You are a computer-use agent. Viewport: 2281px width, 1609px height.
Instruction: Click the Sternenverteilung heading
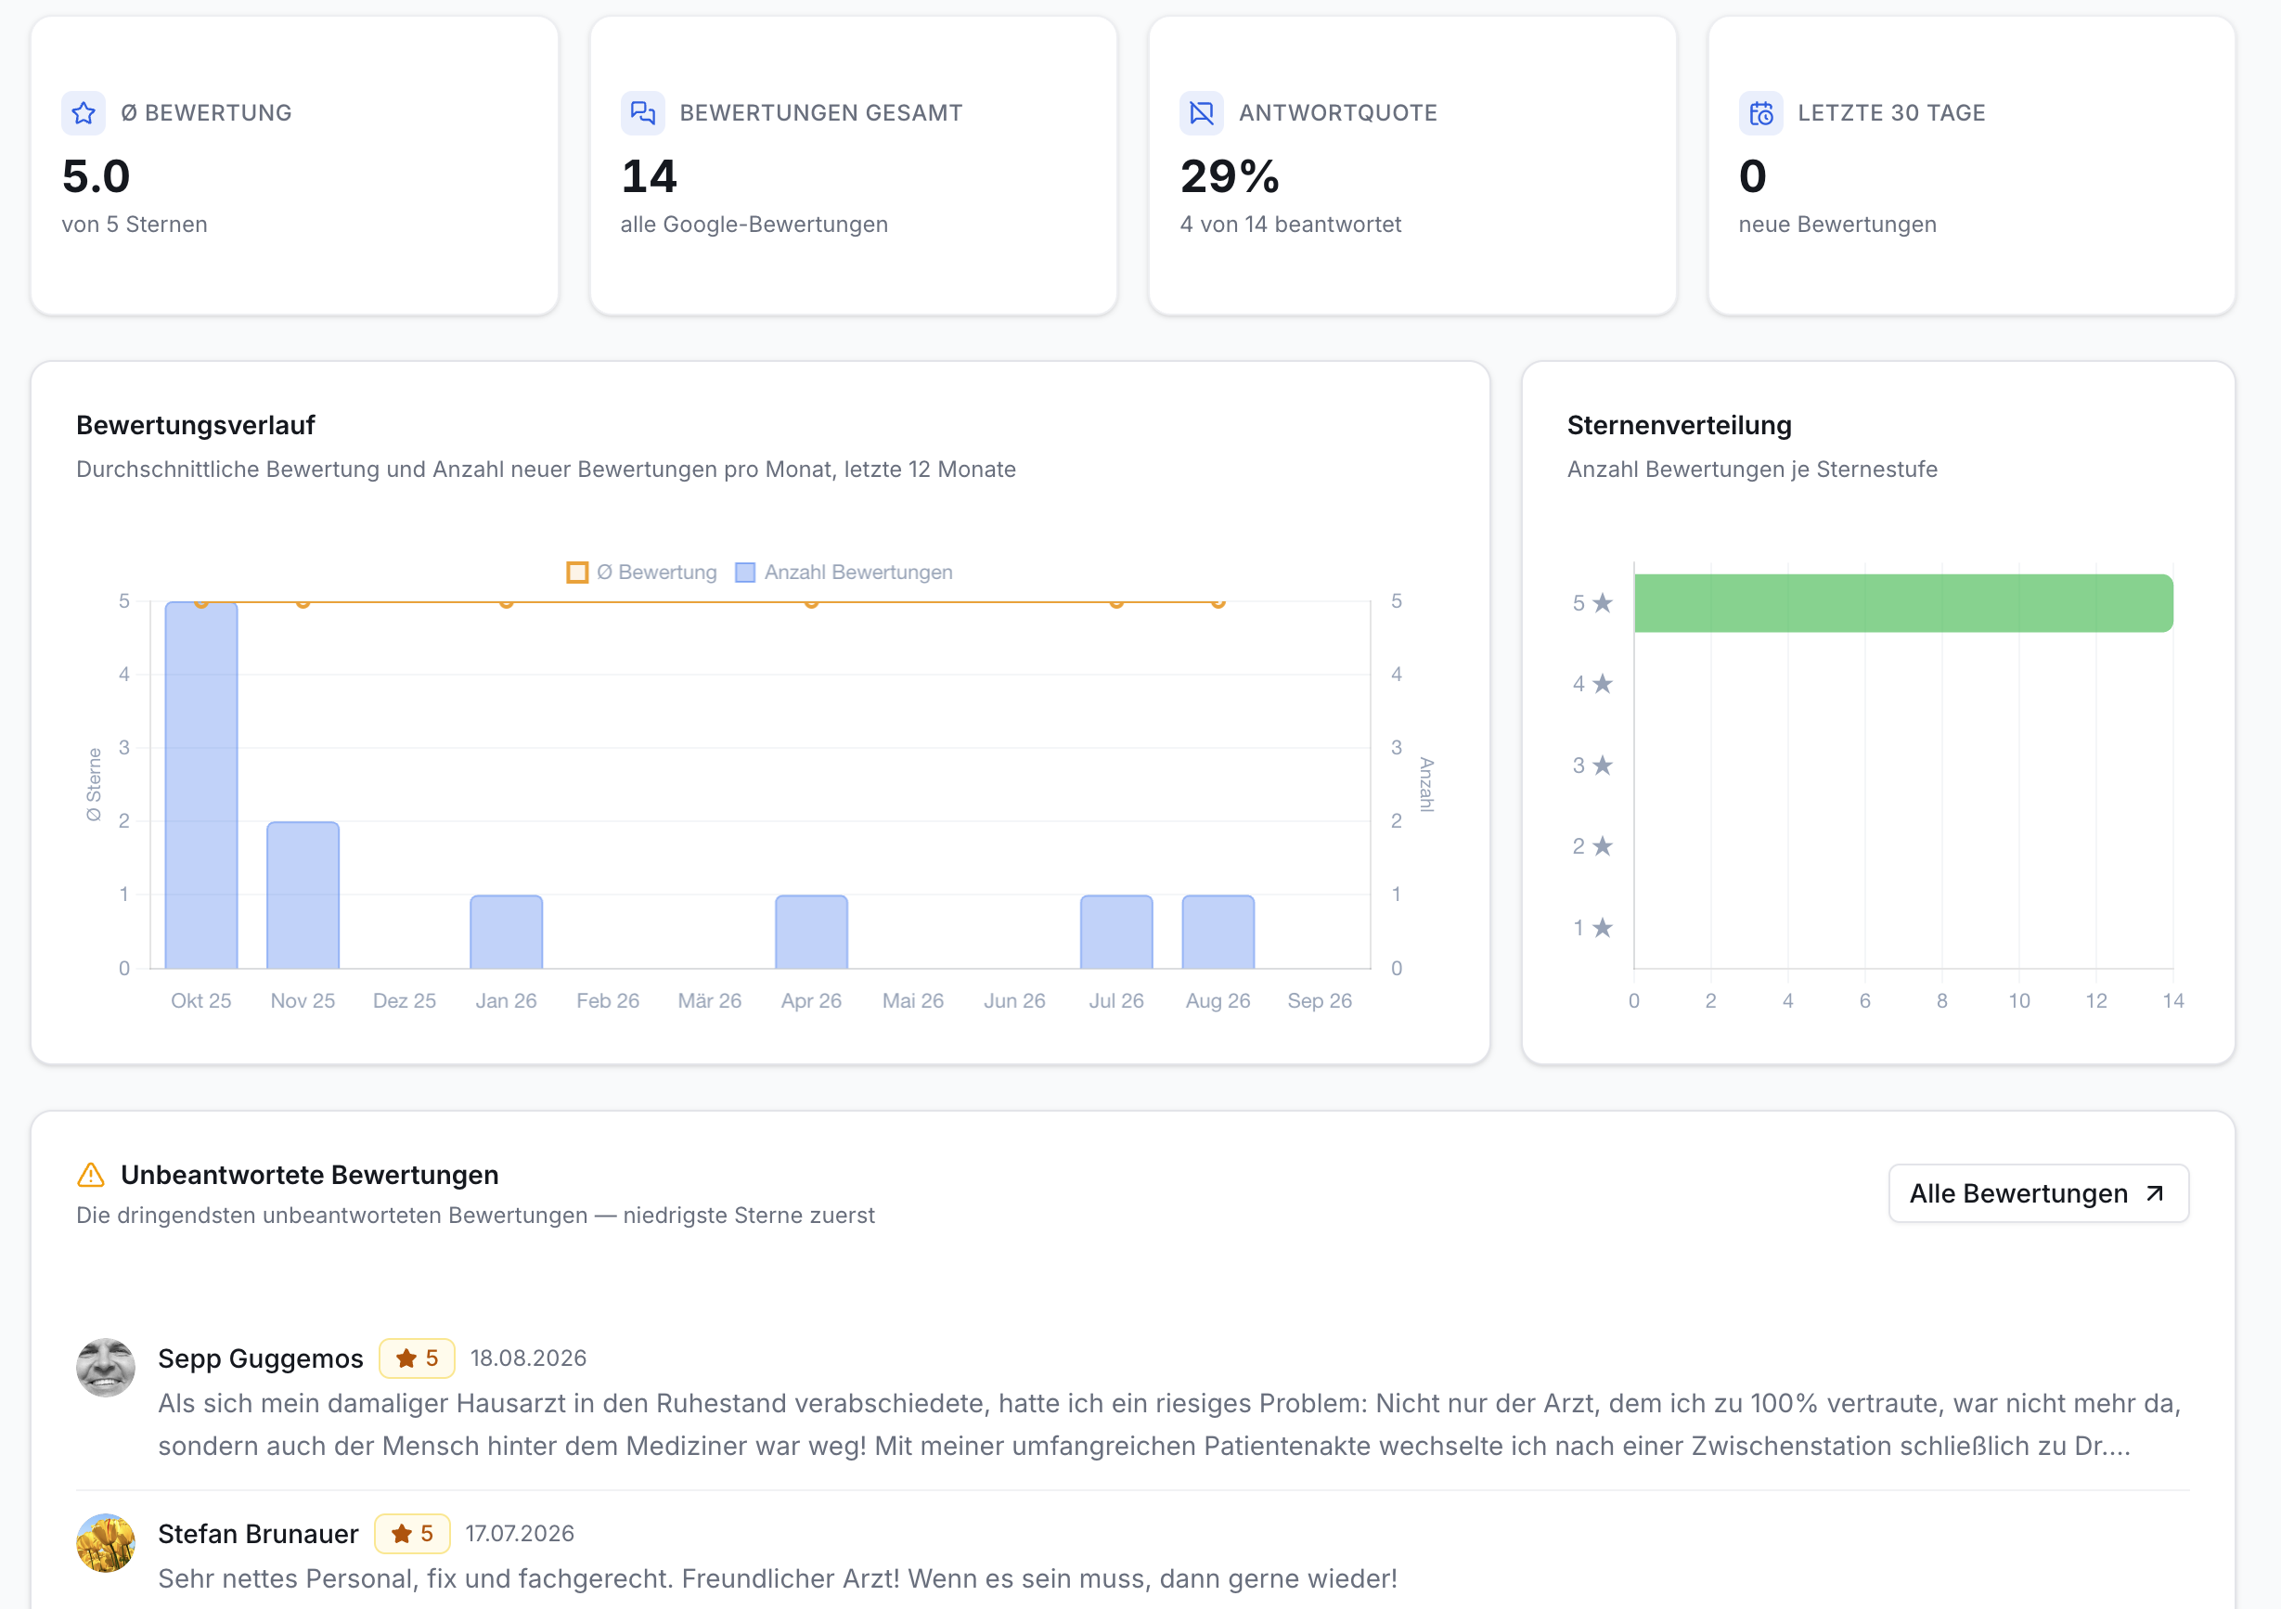(1680, 425)
